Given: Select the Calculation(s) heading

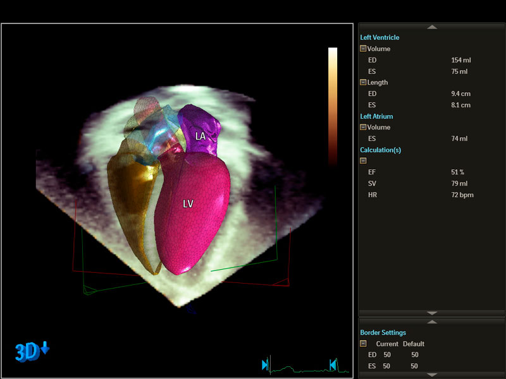Looking at the screenshot, I should (x=381, y=150).
